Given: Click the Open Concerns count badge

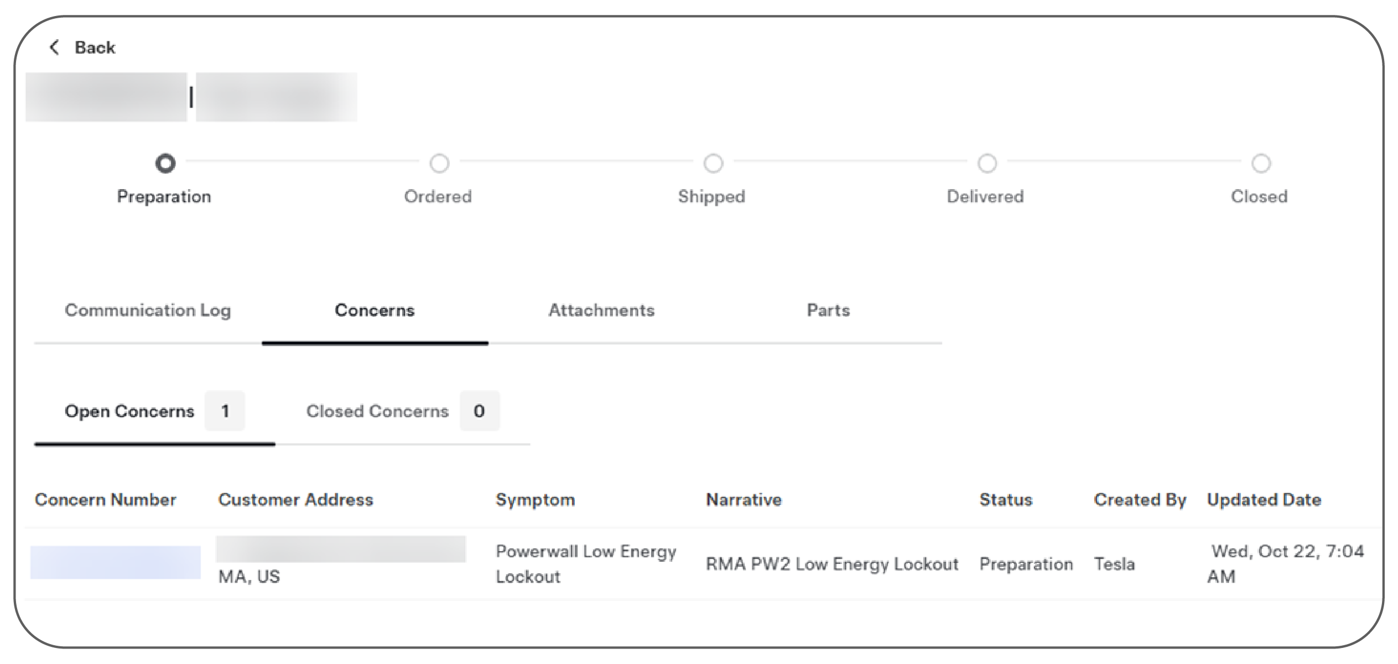Looking at the screenshot, I should pos(225,411).
